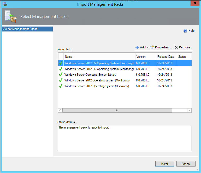Select Windows Server 2012 R2 Operating System (Discovery)
The width and height of the screenshot is (201, 173).
pyautogui.click(x=125, y=63)
